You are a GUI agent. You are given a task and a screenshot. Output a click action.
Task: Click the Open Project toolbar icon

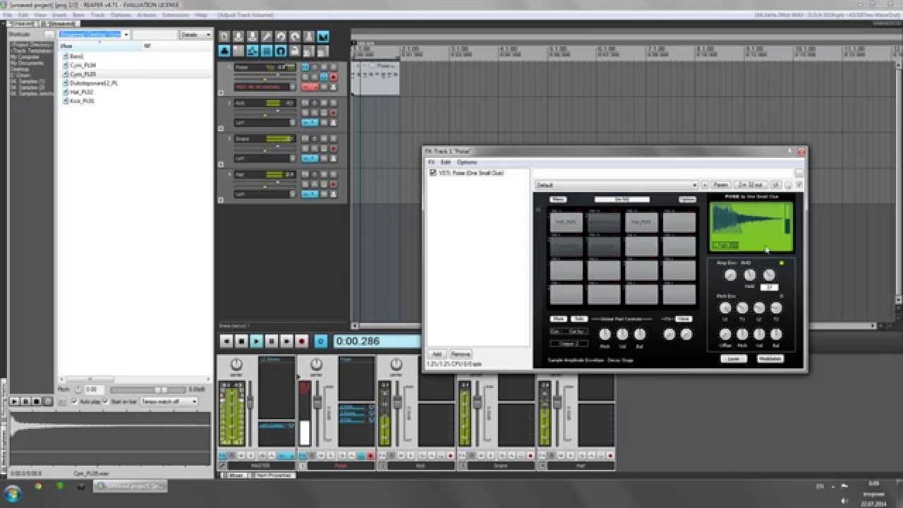[x=238, y=36]
